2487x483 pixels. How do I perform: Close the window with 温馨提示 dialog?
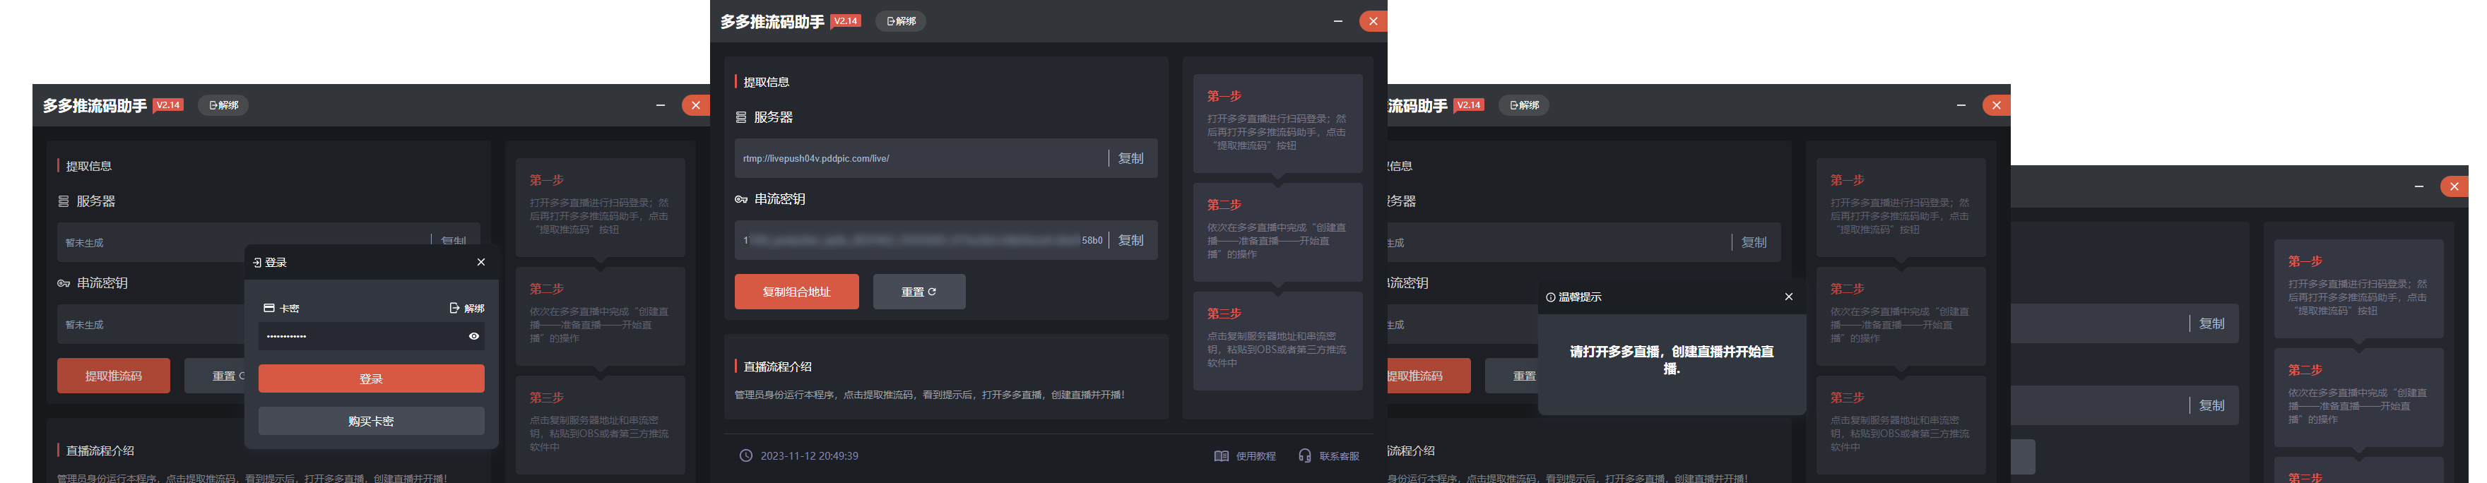(x=1997, y=105)
